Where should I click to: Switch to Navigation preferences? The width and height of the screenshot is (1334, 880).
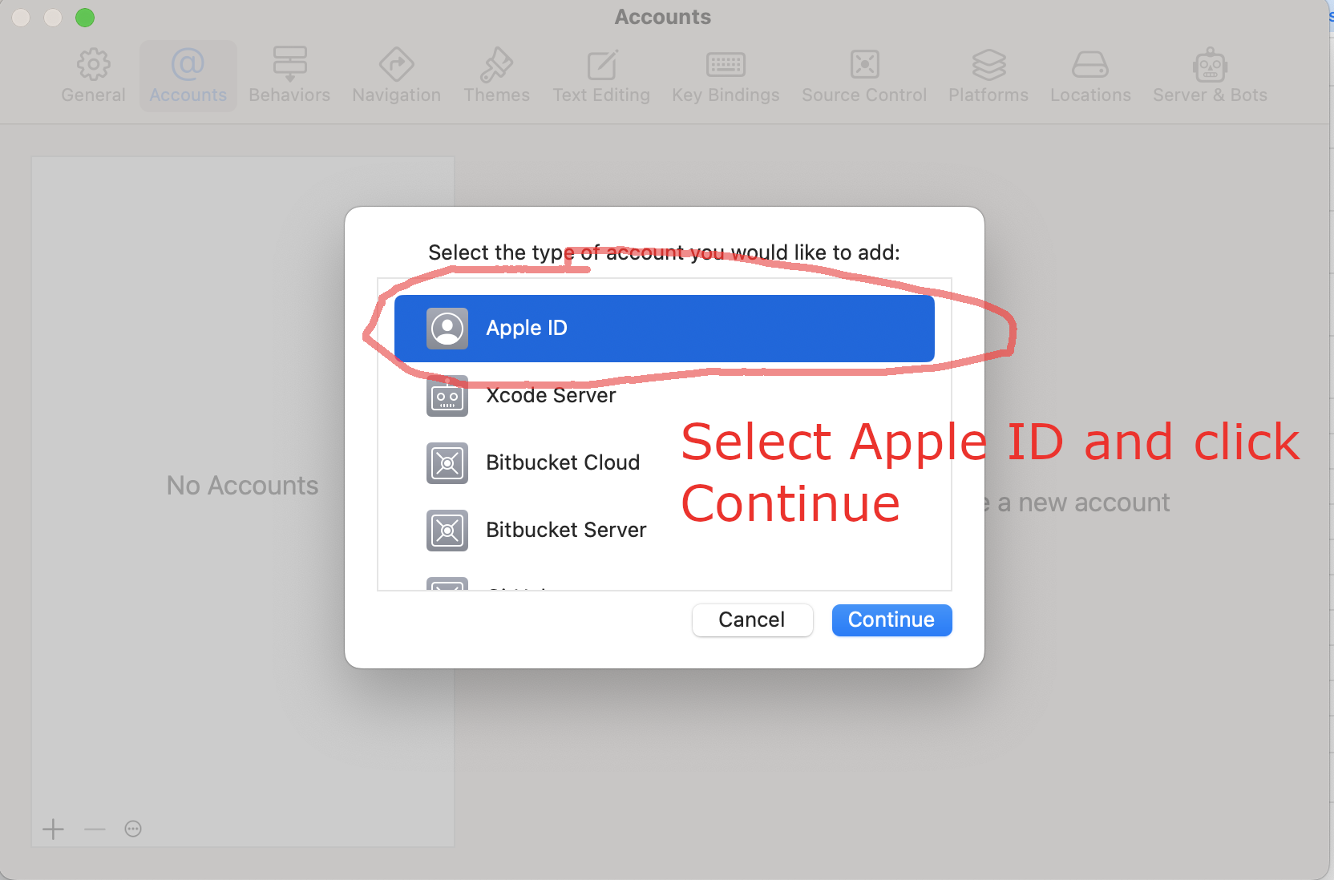tap(396, 76)
